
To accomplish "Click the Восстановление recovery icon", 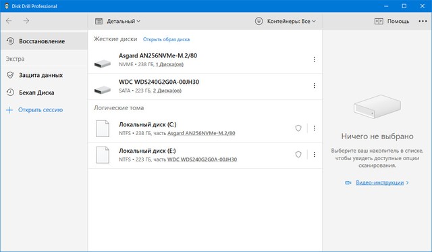I will coord(10,41).
